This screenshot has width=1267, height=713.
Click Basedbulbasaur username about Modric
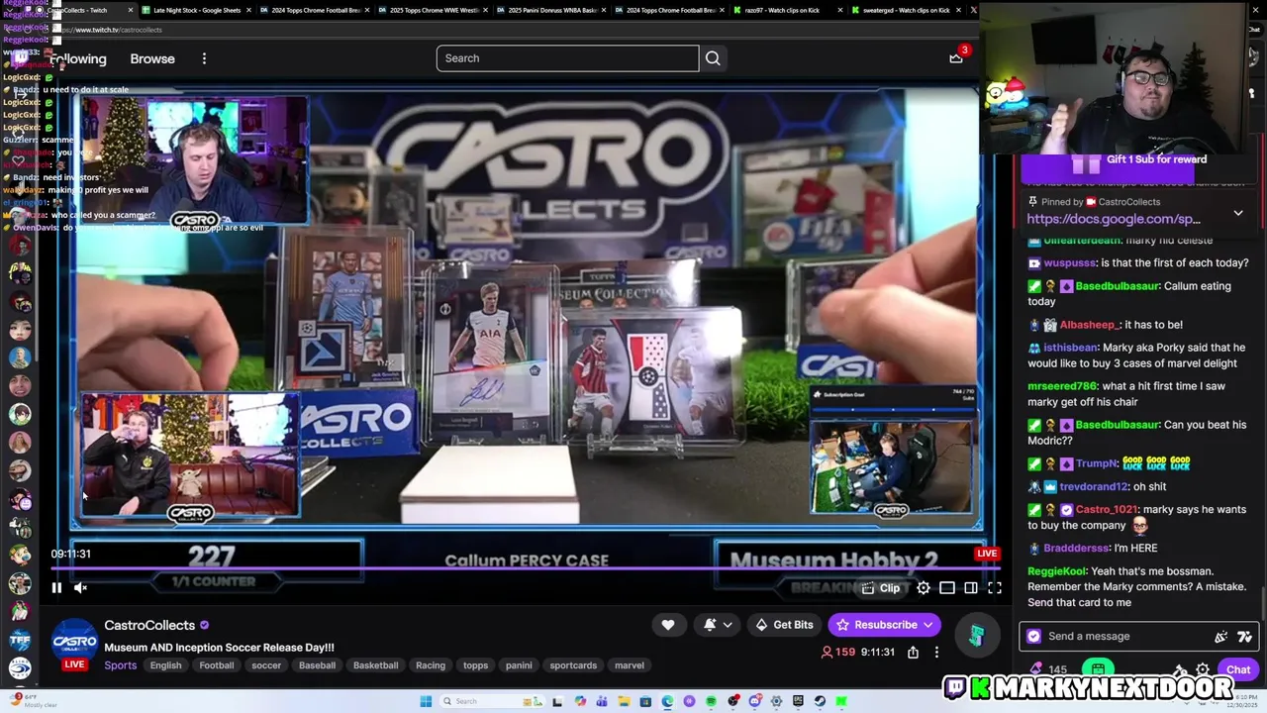coord(1118,425)
